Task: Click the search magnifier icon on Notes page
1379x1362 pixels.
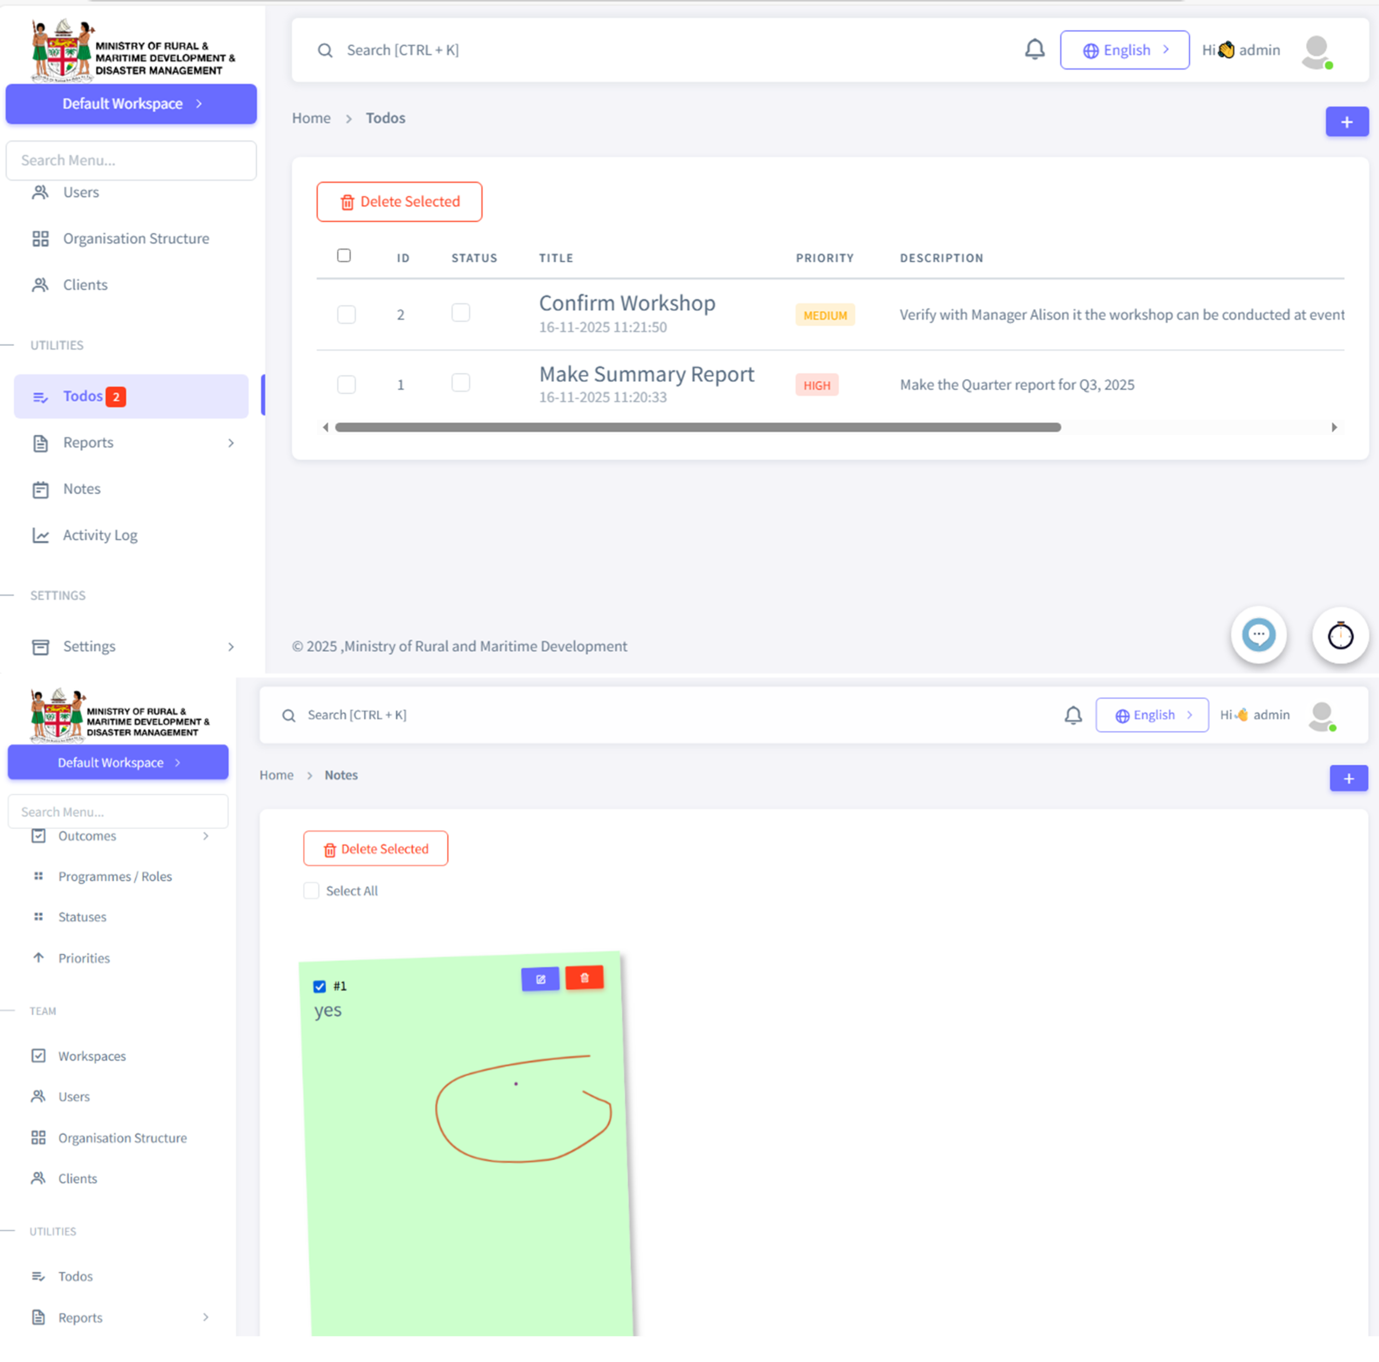Action: 288,715
